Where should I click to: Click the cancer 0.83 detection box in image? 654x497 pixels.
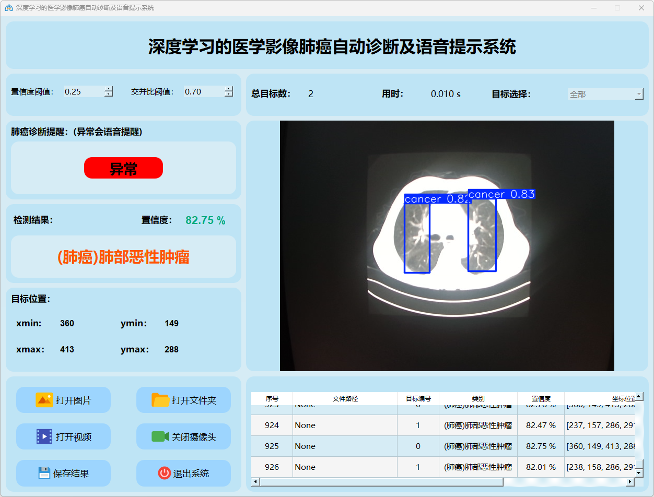tap(482, 235)
